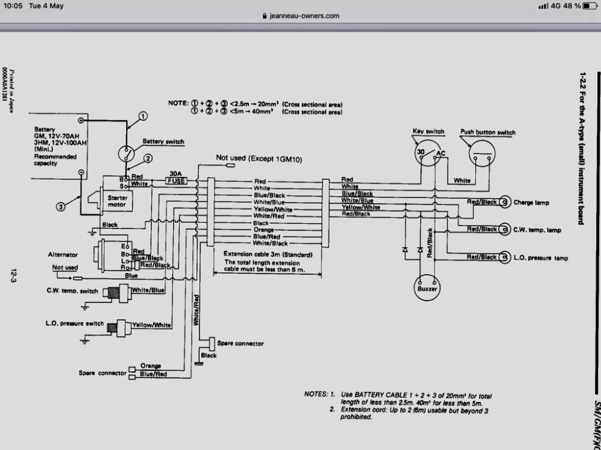Tap '3HM, 12V-100AH' battery spec

[x=60, y=143]
